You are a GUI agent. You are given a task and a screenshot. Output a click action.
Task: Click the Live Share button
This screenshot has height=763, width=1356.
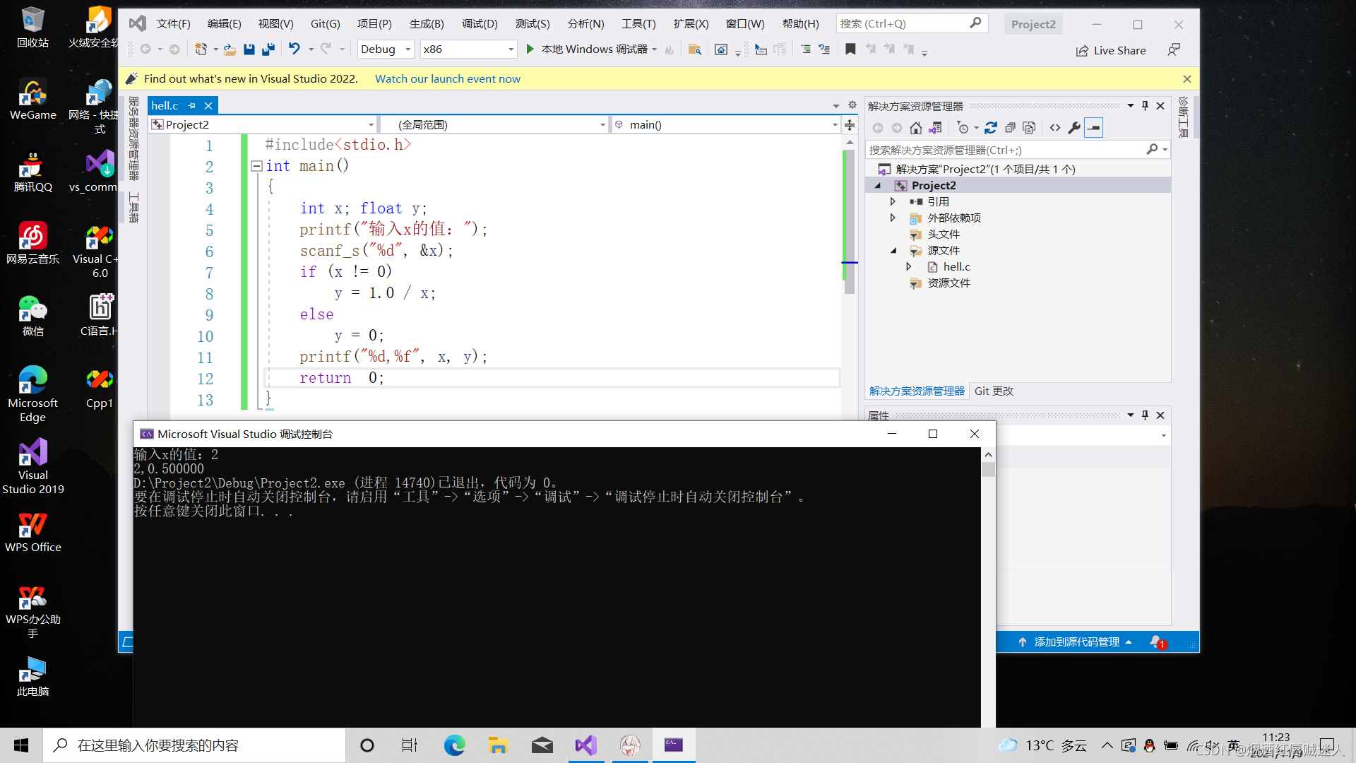coord(1112,50)
